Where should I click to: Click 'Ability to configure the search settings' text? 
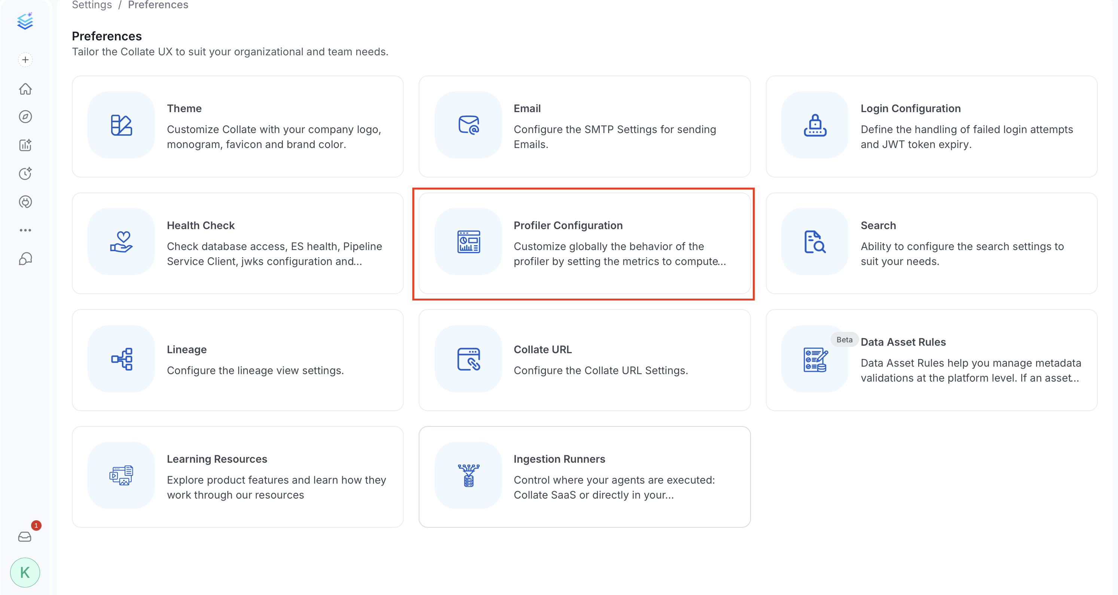tap(962, 254)
